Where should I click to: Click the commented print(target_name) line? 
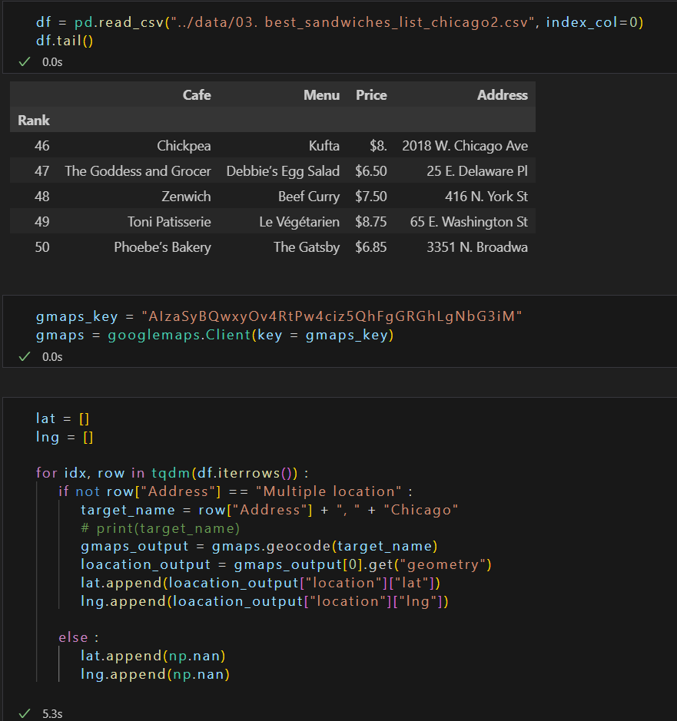161,528
